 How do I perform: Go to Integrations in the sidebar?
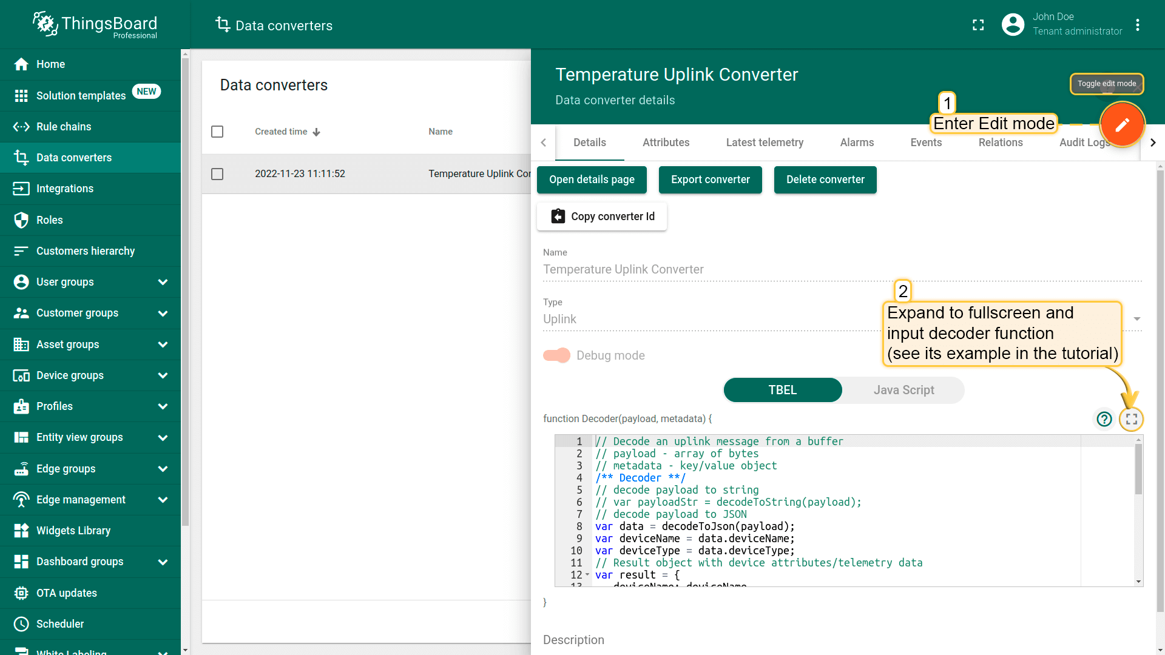point(65,189)
